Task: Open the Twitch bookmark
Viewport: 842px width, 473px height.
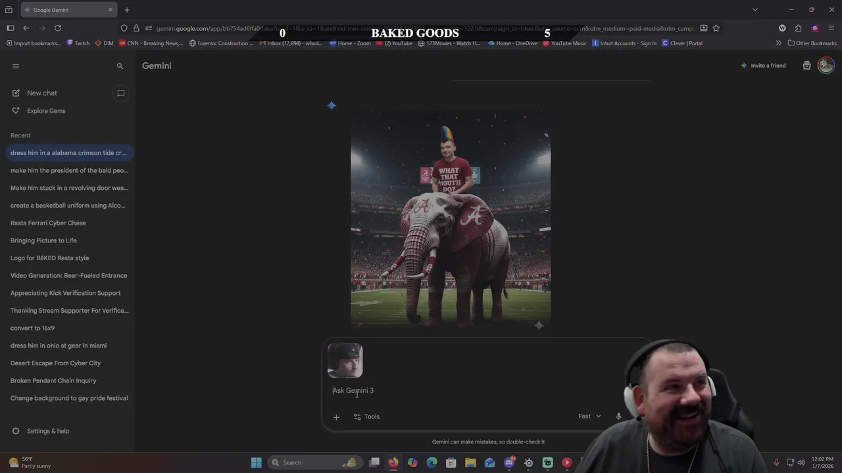Action: coord(78,43)
